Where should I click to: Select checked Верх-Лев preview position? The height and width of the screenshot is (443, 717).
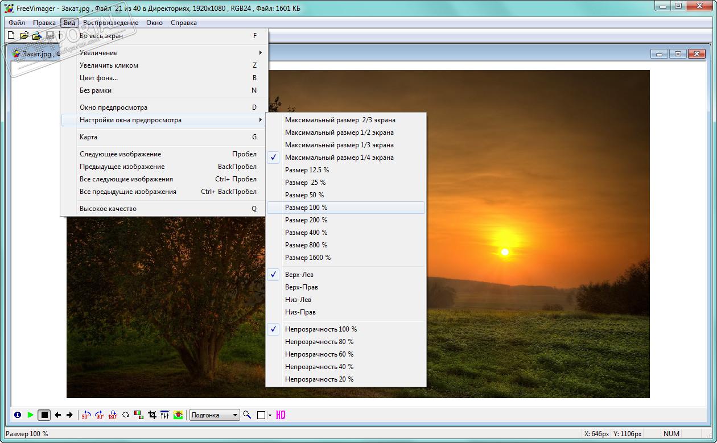point(346,275)
